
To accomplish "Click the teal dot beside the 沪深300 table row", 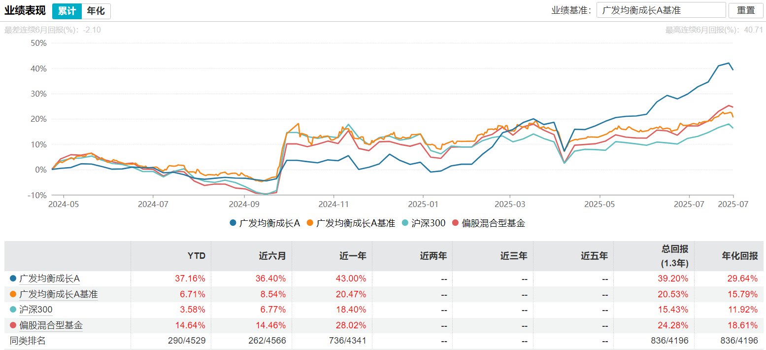I will pyautogui.click(x=13, y=310).
